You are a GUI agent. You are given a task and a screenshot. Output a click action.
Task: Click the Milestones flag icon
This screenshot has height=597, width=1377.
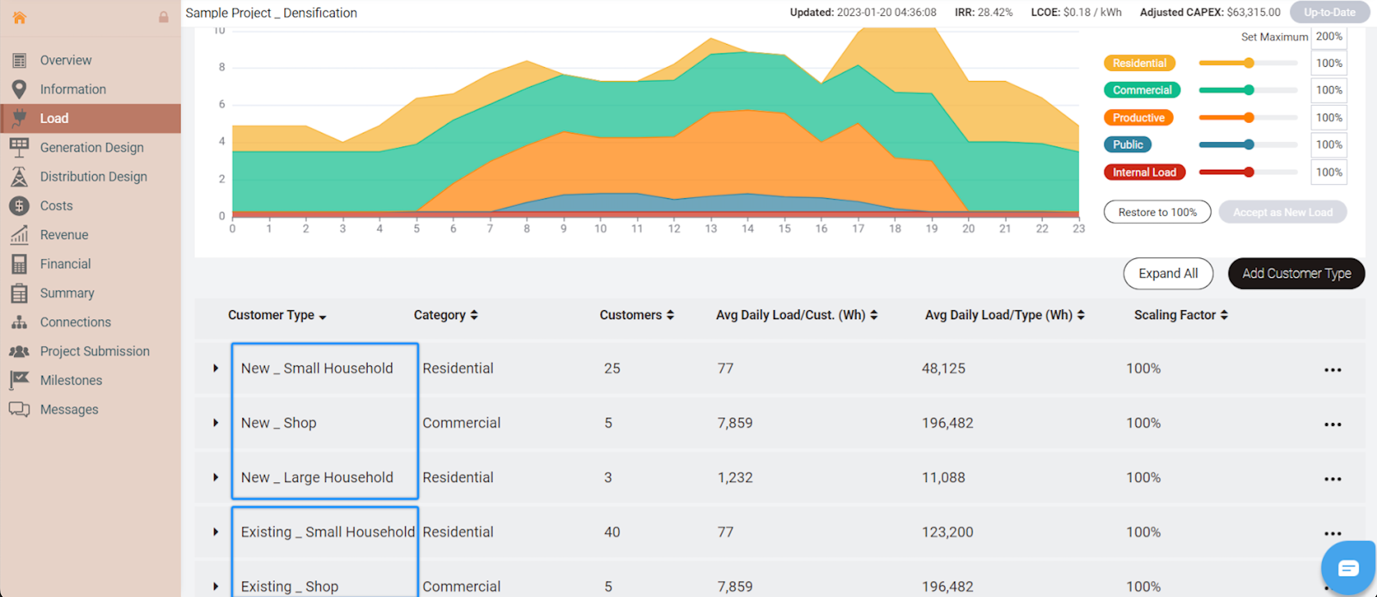[19, 380]
